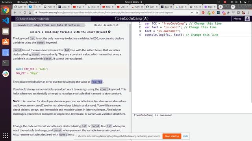Open the Extensions puzzle-piece menu
Image resolution: width=252 pixels, height=141 pixels.
[x=228, y=13]
